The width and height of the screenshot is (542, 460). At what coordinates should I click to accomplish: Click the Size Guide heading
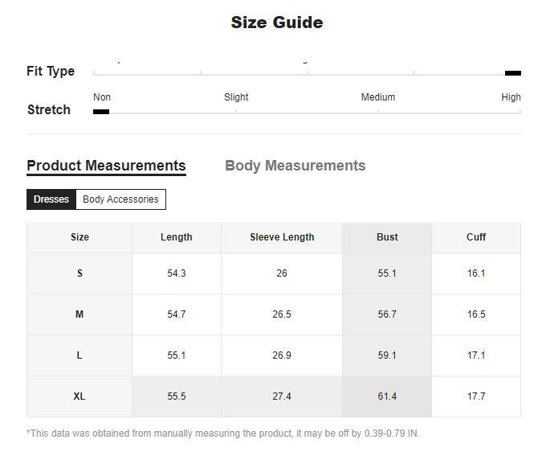(277, 23)
